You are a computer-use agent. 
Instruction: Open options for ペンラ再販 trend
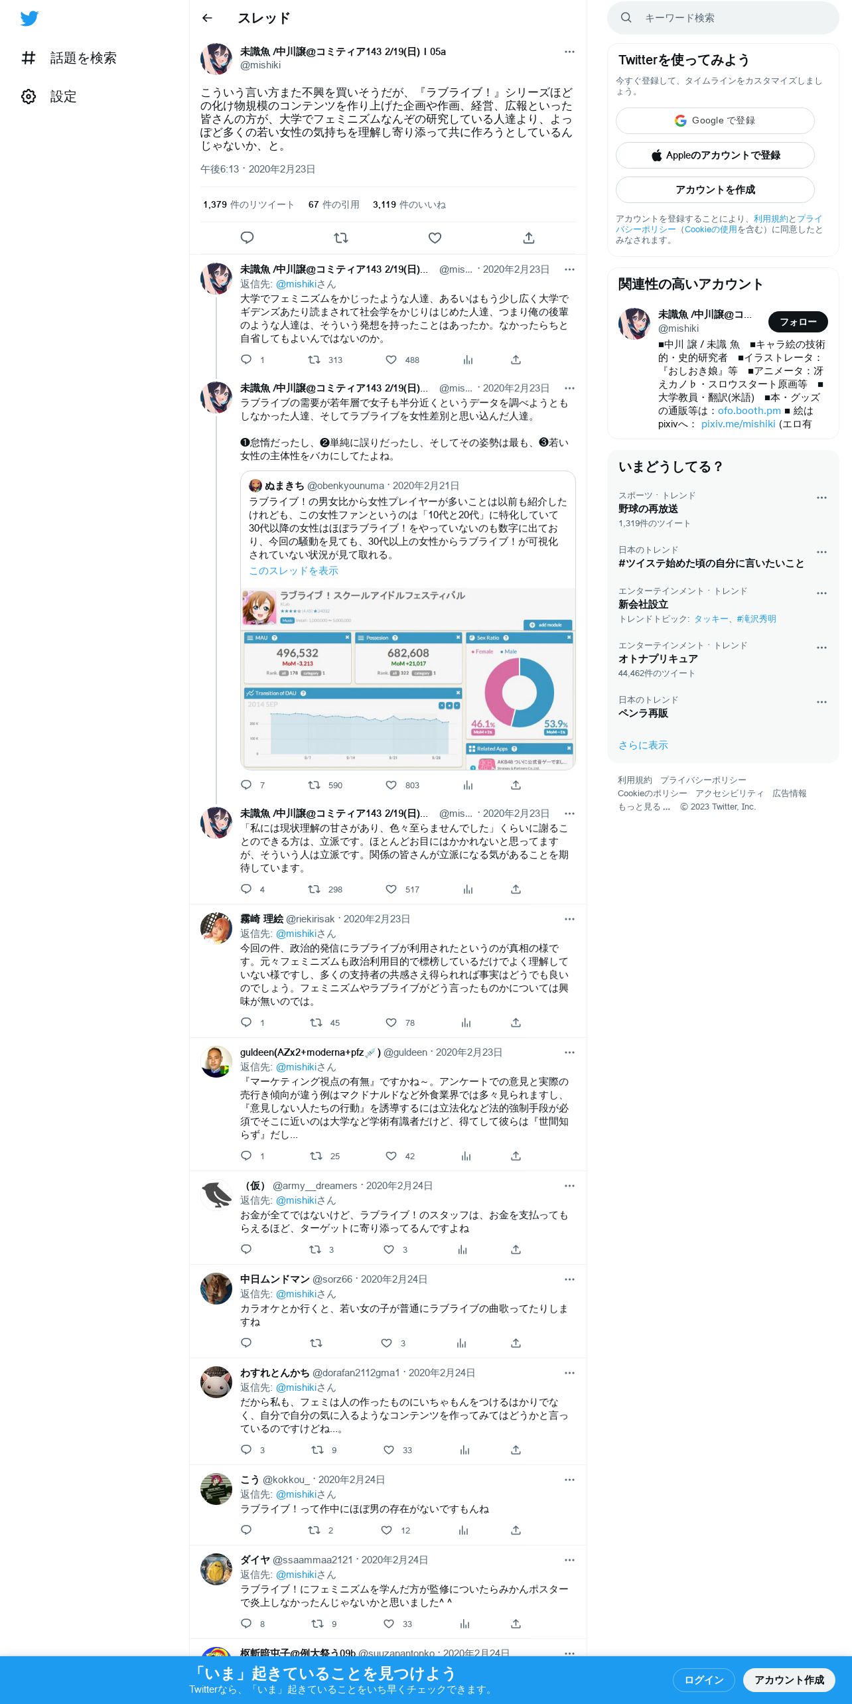click(821, 702)
